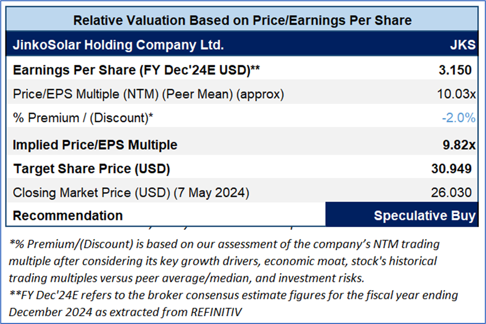Screen dimensions: 486x324
Task: Click the 9.82x implied multiple value
Action: (x=459, y=145)
